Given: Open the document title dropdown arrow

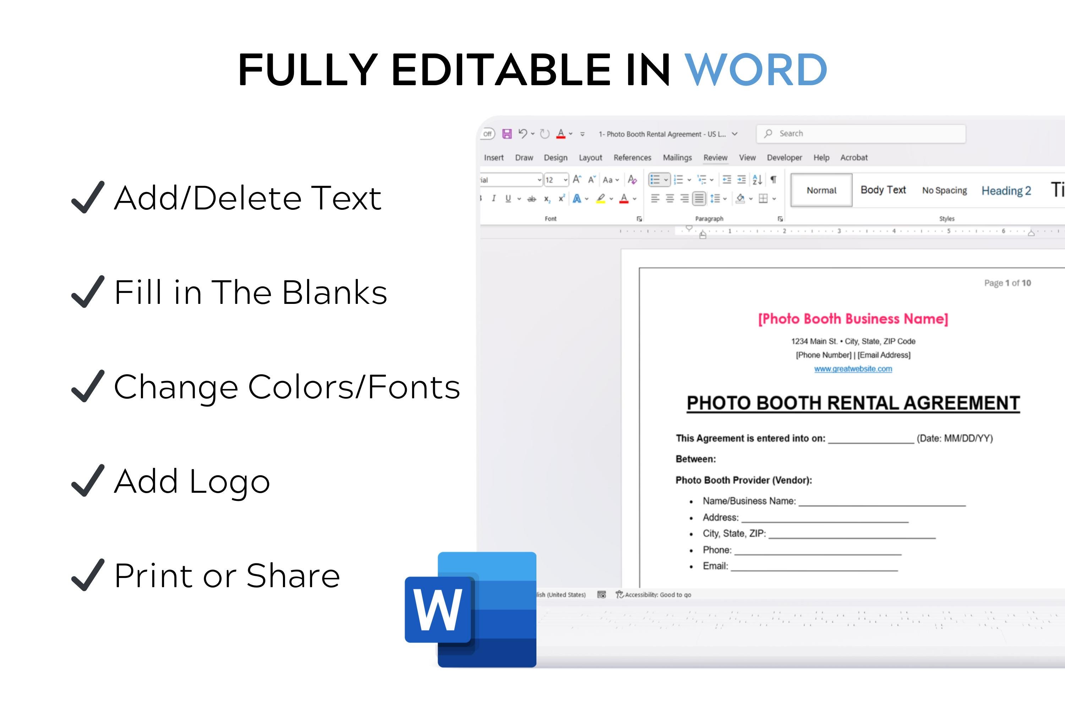Looking at the screenshot, I should pyautogui.click(x=735, y=133).
